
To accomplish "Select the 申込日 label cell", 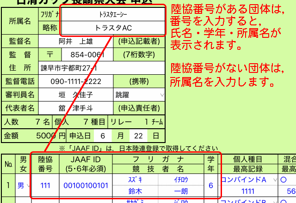I will [80, 136].
